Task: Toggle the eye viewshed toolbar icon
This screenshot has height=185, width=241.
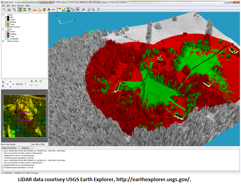Action: [78, 10]
